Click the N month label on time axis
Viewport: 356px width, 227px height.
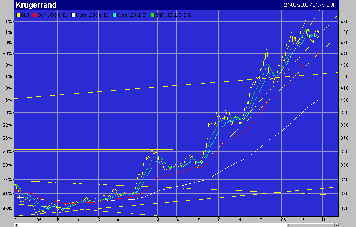[x=240, y=220]
